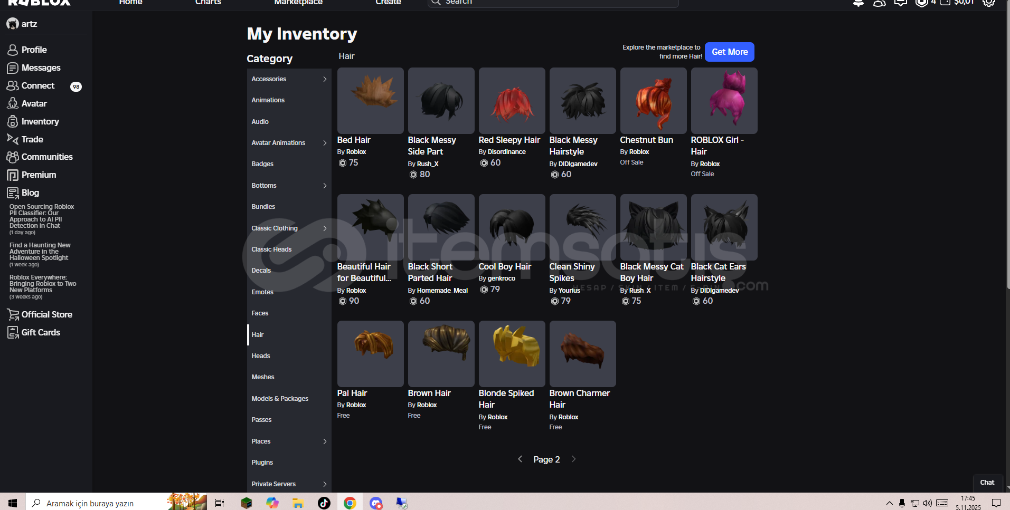Click the Windows taskbar search box
This screenshot has width=1010, height=510.
tap(116, 503)
